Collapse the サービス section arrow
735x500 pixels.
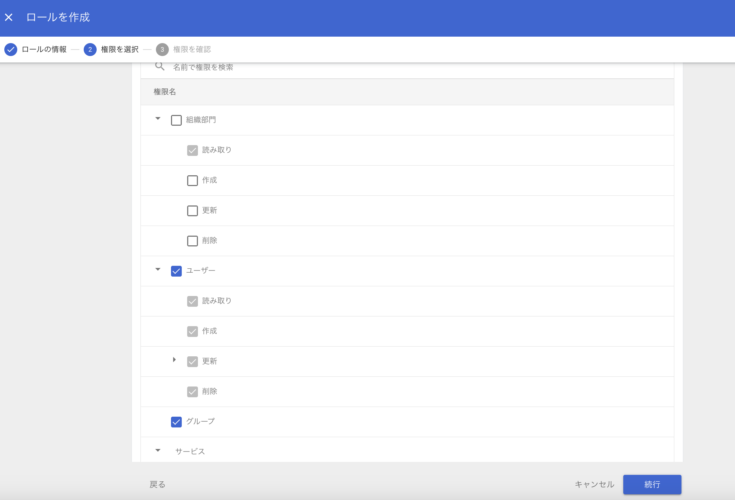(x=158, y=450)
